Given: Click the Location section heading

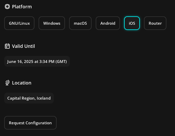Looking at the screenshot, I should tap(22, 83).
